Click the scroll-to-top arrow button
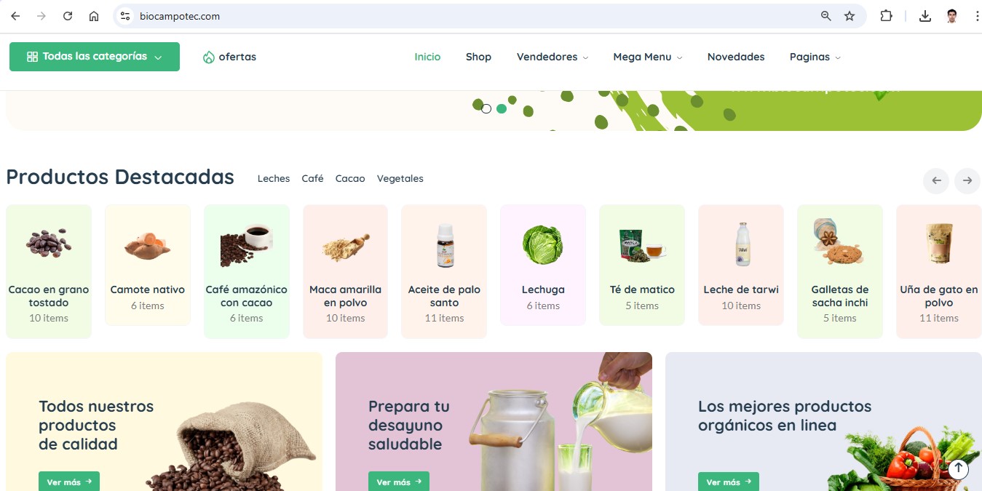The height and width of the screenshot is (491, 982). (958, 469)
